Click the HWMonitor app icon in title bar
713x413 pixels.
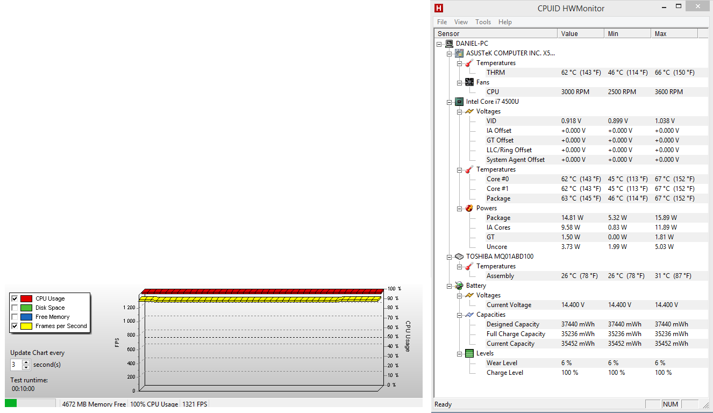click(x=439, y=8)
